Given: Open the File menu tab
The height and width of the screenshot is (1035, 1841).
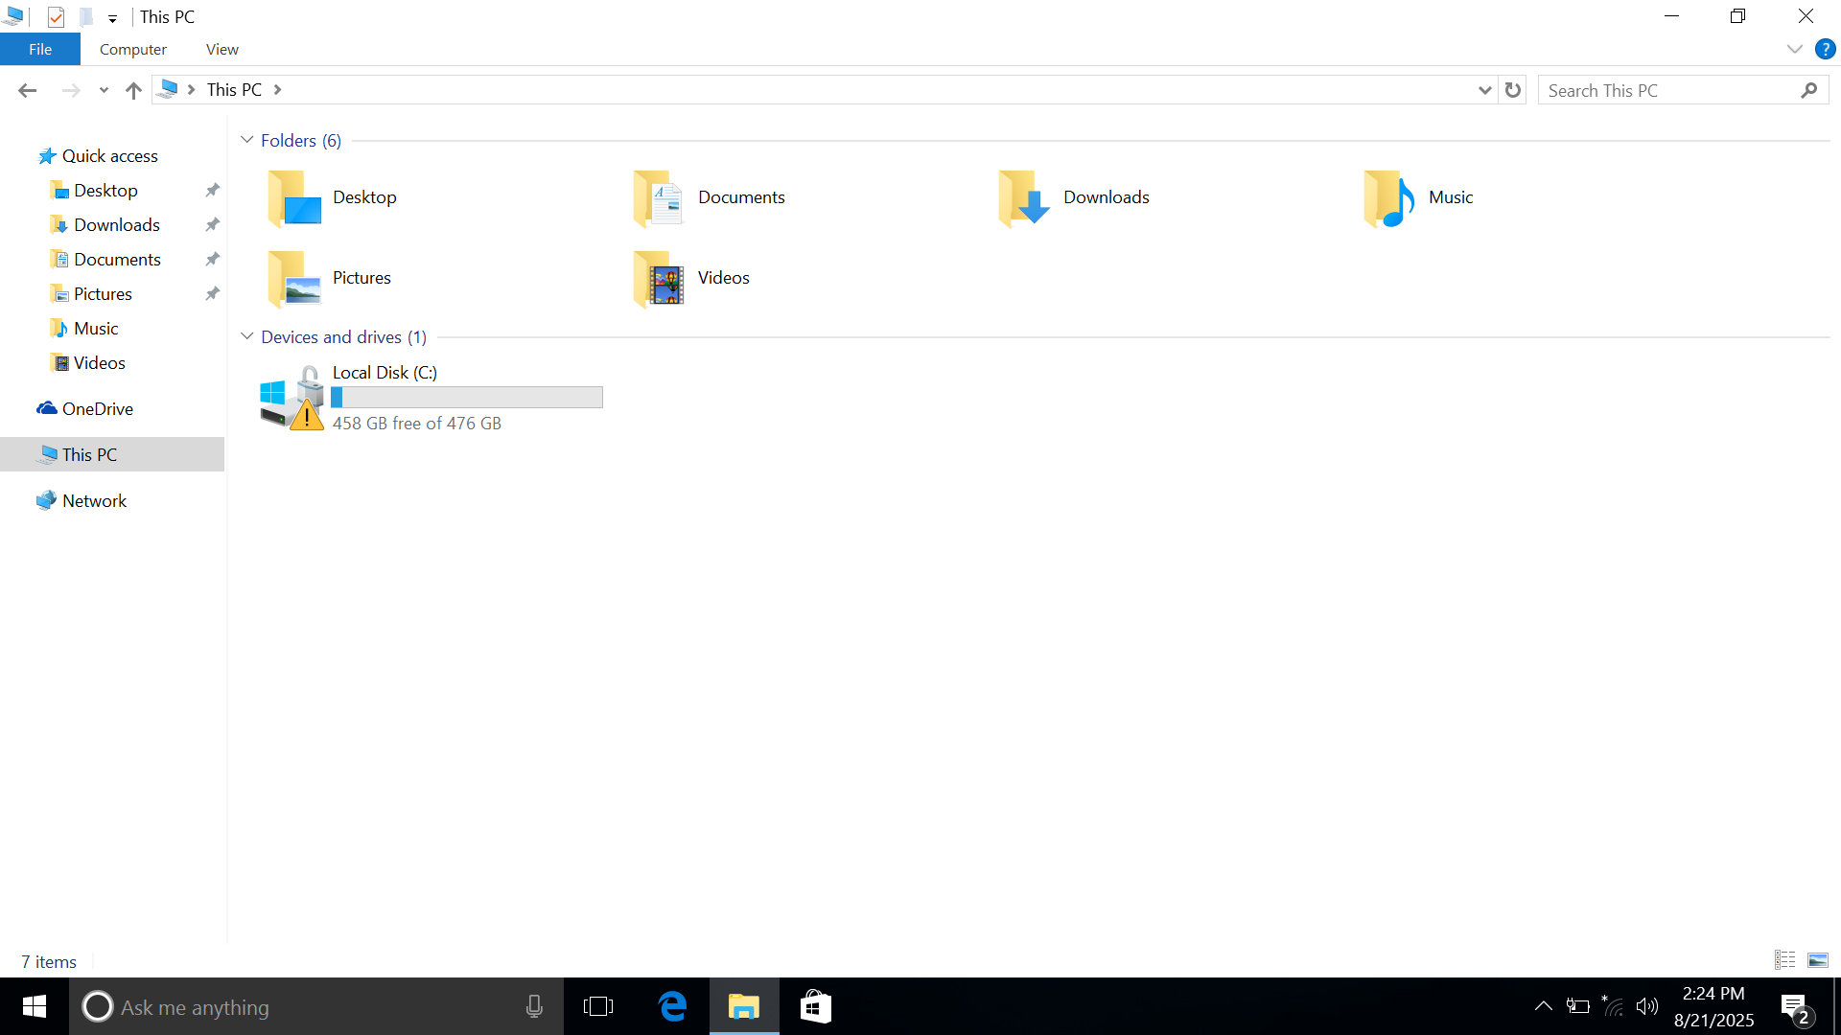Looking at the screenshot, I should [x=40, y=50].
